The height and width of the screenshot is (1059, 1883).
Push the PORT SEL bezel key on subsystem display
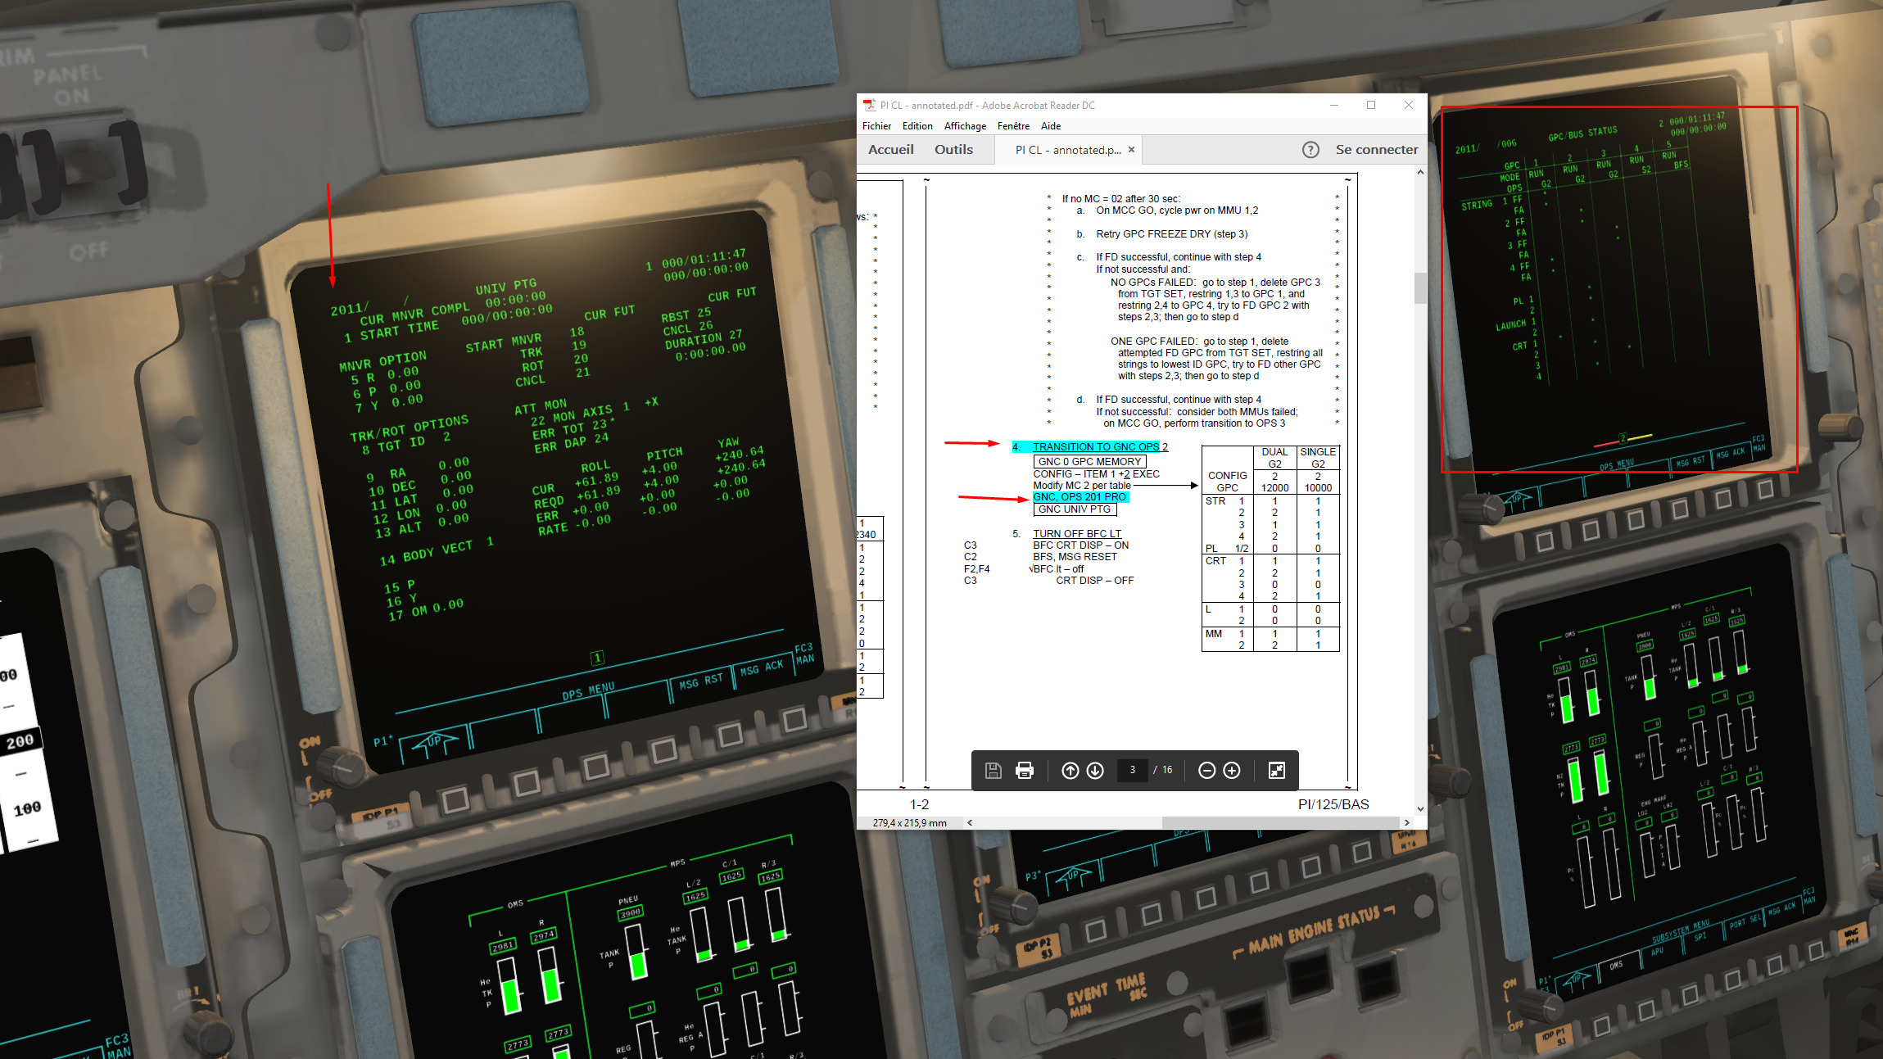pyautogui.click(x=1775, y=965)
